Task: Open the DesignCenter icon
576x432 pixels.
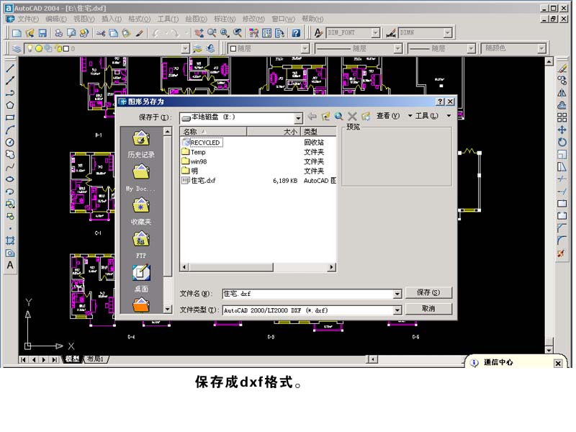Action: click(266, 33)
